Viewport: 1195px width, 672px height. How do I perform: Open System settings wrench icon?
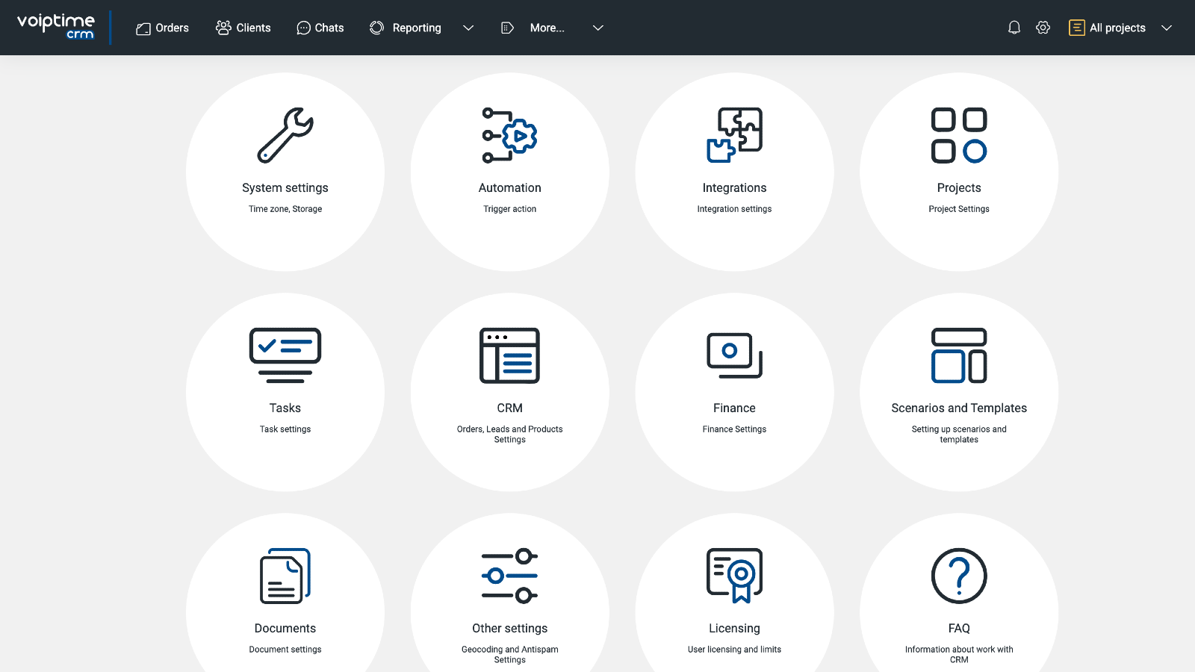click(285, 135)
